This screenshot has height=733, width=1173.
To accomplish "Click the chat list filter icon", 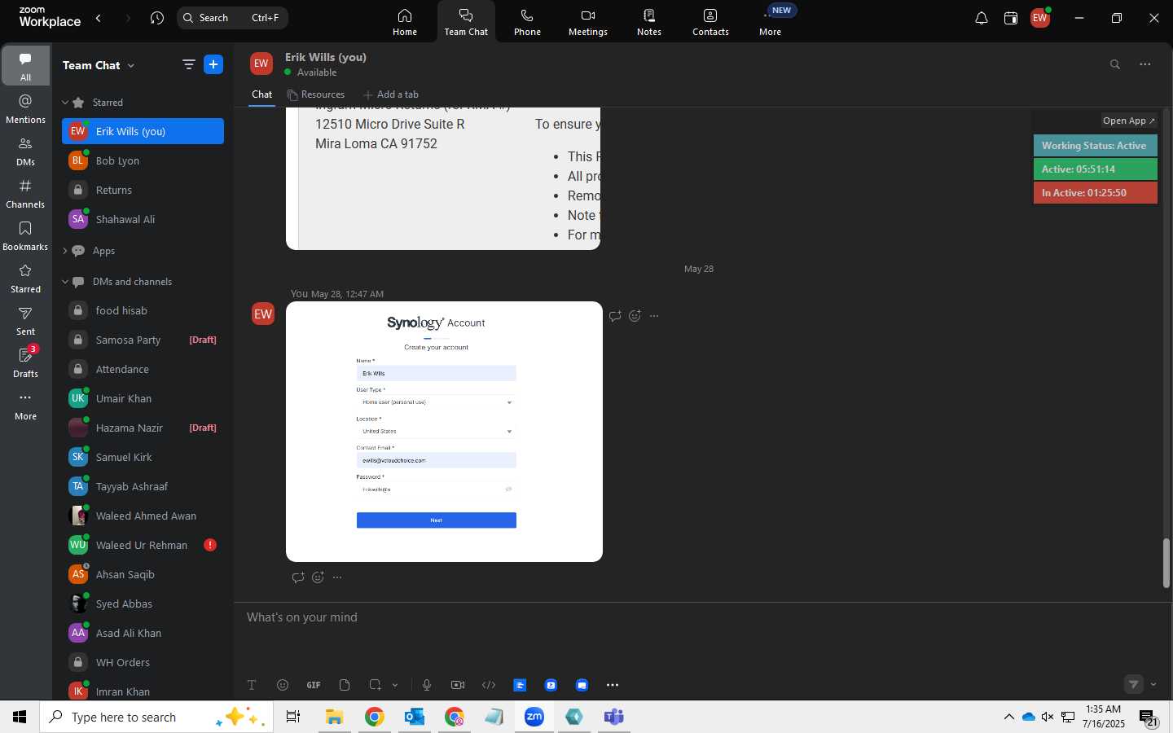I will pos(188,64).
